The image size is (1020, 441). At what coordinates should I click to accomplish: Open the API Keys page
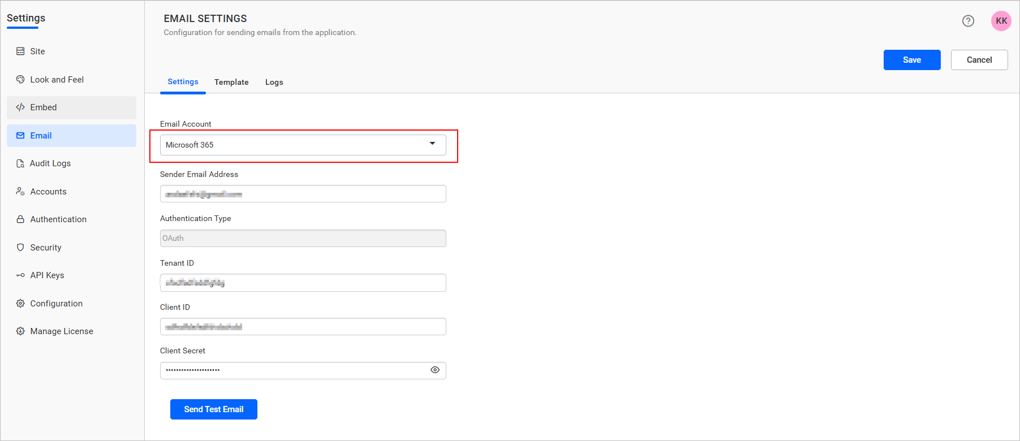tap(71, 275)
